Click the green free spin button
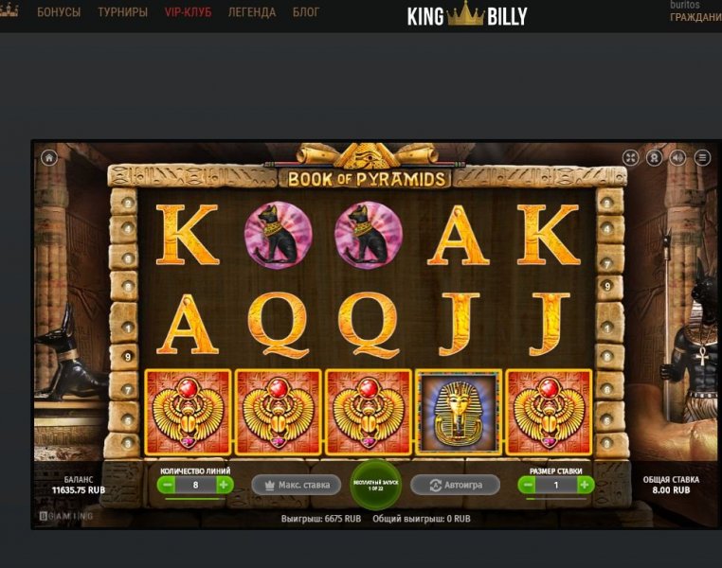722x568 pixels. click(376, 486)
